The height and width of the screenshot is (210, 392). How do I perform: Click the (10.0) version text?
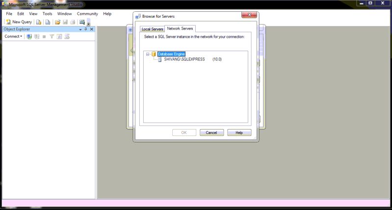pos(217,59)
